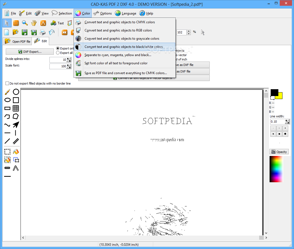
Task: Click the open folder toolbar icon
Action: 16,32
